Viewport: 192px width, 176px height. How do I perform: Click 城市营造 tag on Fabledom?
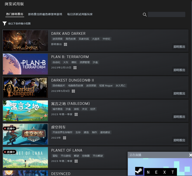pyautogui.click(x=58, y=109)
